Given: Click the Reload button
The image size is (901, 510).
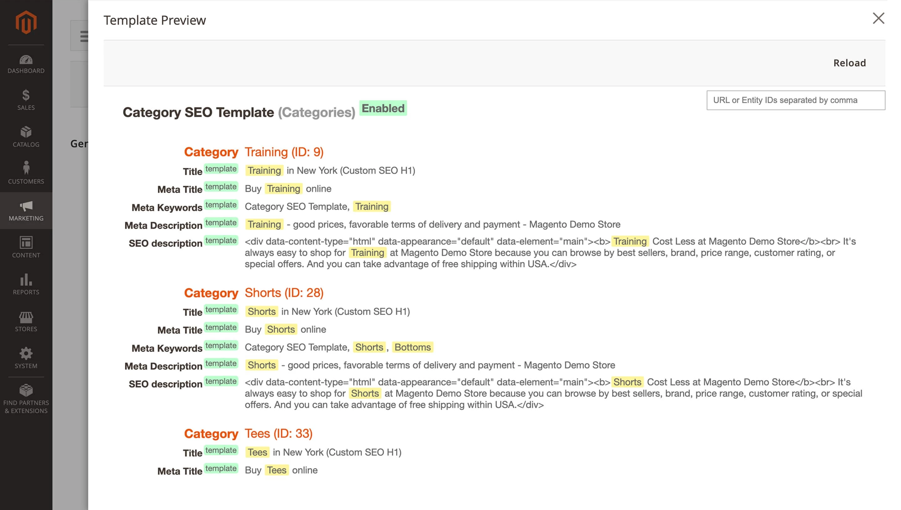Looking at the screenshot, I should [849, 63].
